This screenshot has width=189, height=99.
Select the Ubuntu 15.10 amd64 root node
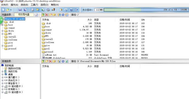click(x=15, y=19)
